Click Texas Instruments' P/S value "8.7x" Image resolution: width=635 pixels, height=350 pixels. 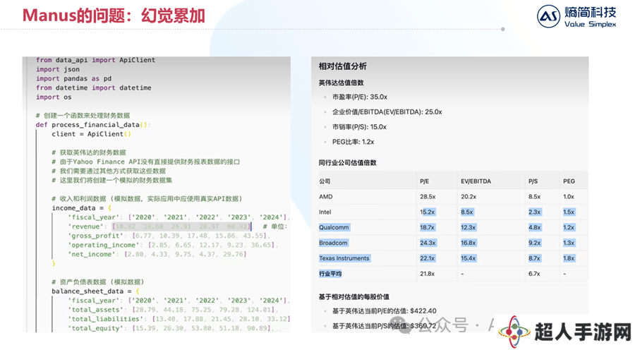[x=534, y=258]
